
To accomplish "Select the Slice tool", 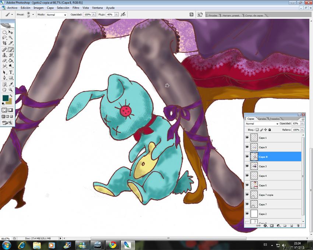I will click(x=11, y=43).
